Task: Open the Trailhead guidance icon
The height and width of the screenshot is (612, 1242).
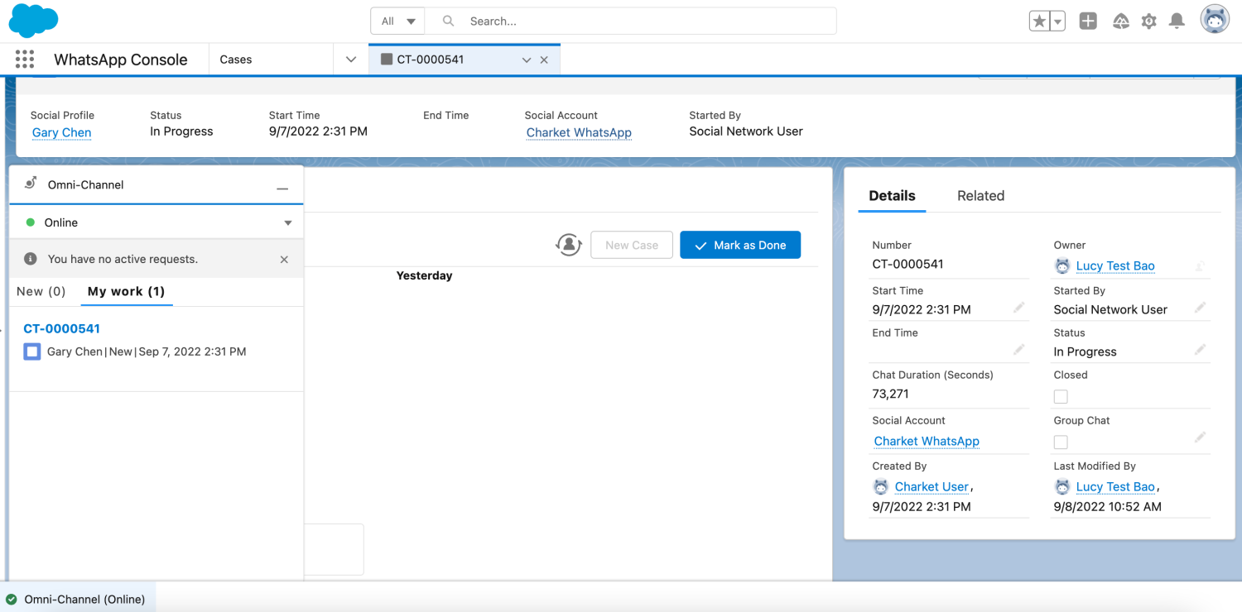Action: (x=1121, y=22)
